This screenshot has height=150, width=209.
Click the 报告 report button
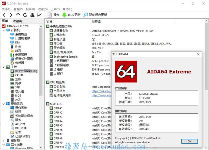(53, 15)
